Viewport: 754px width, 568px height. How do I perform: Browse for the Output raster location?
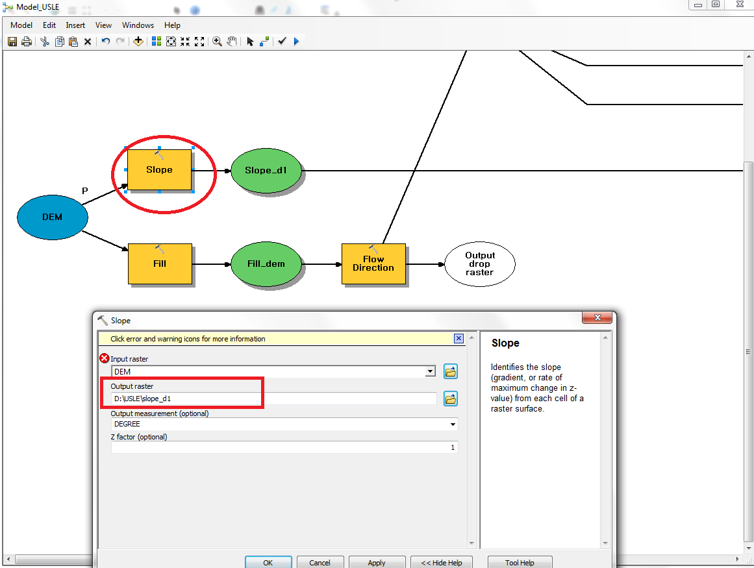click(451, 399)
